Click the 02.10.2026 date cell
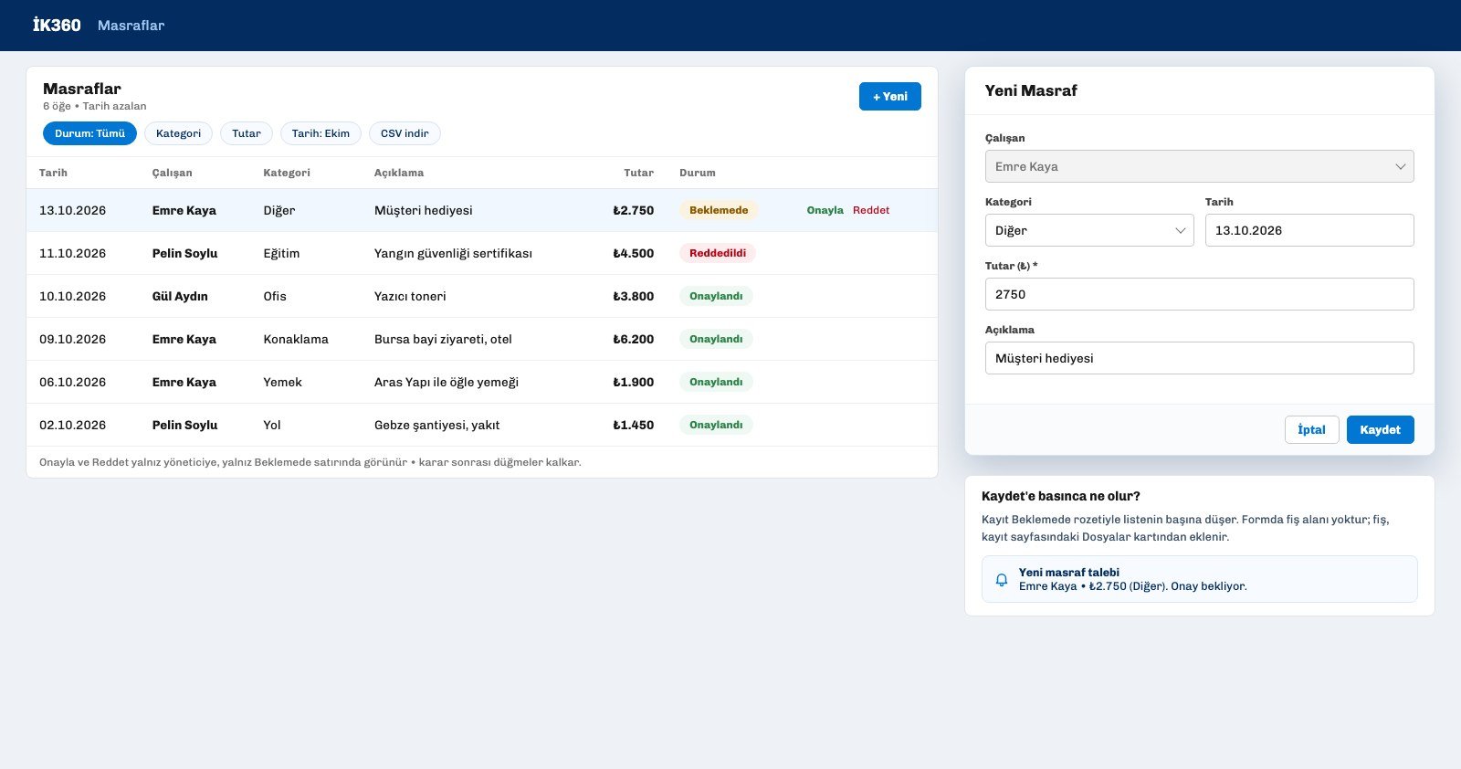Image resolution: width=1461 pixels, height=769 pixels. pos(72,425)
